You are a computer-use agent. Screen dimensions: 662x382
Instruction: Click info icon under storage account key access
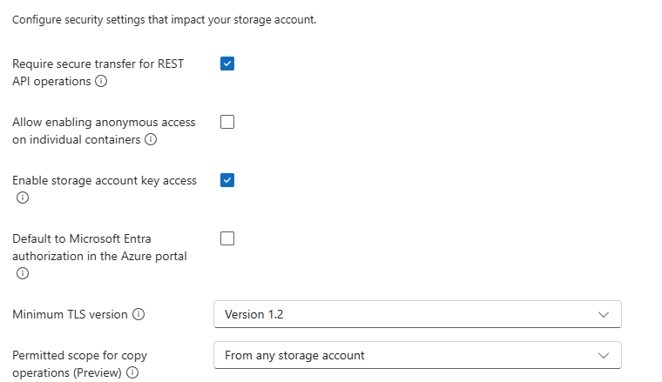[x=23, y=198]
